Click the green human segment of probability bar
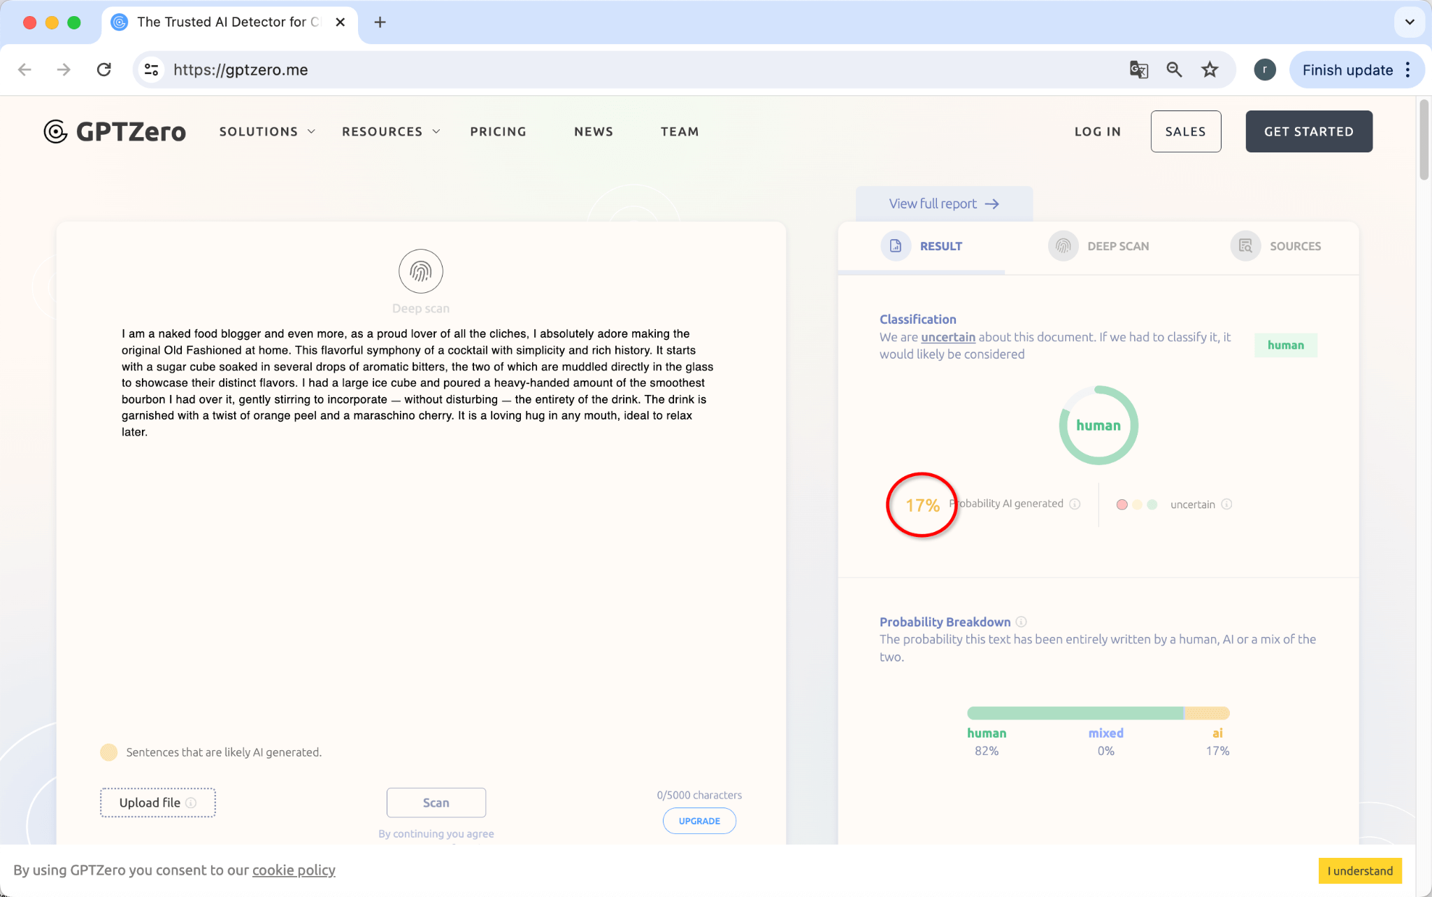The image size is (1432, 897). [x=1075, y=713]
